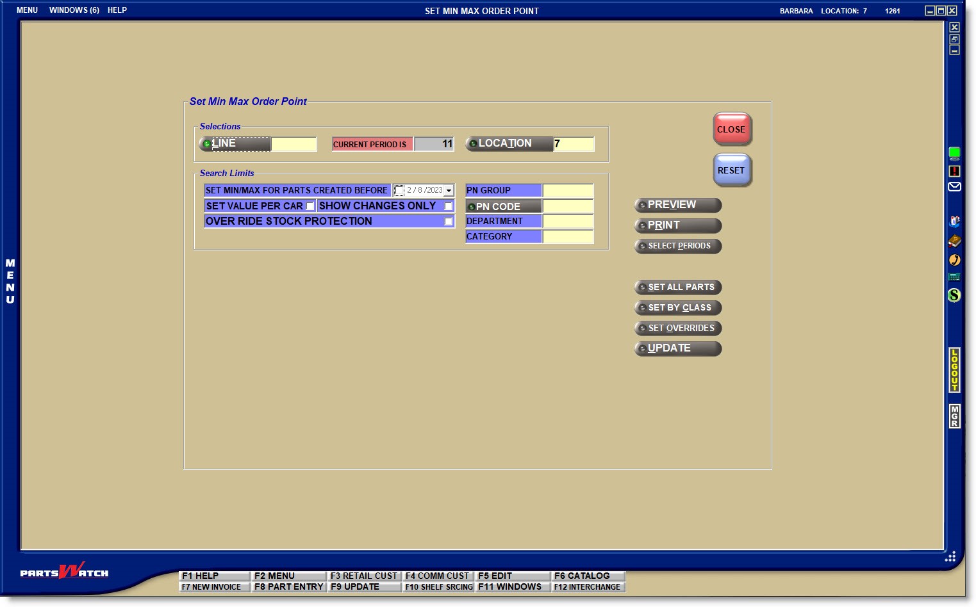Click the green monitor status icon
The image size is (976, 607).
[x=954, y=153]
